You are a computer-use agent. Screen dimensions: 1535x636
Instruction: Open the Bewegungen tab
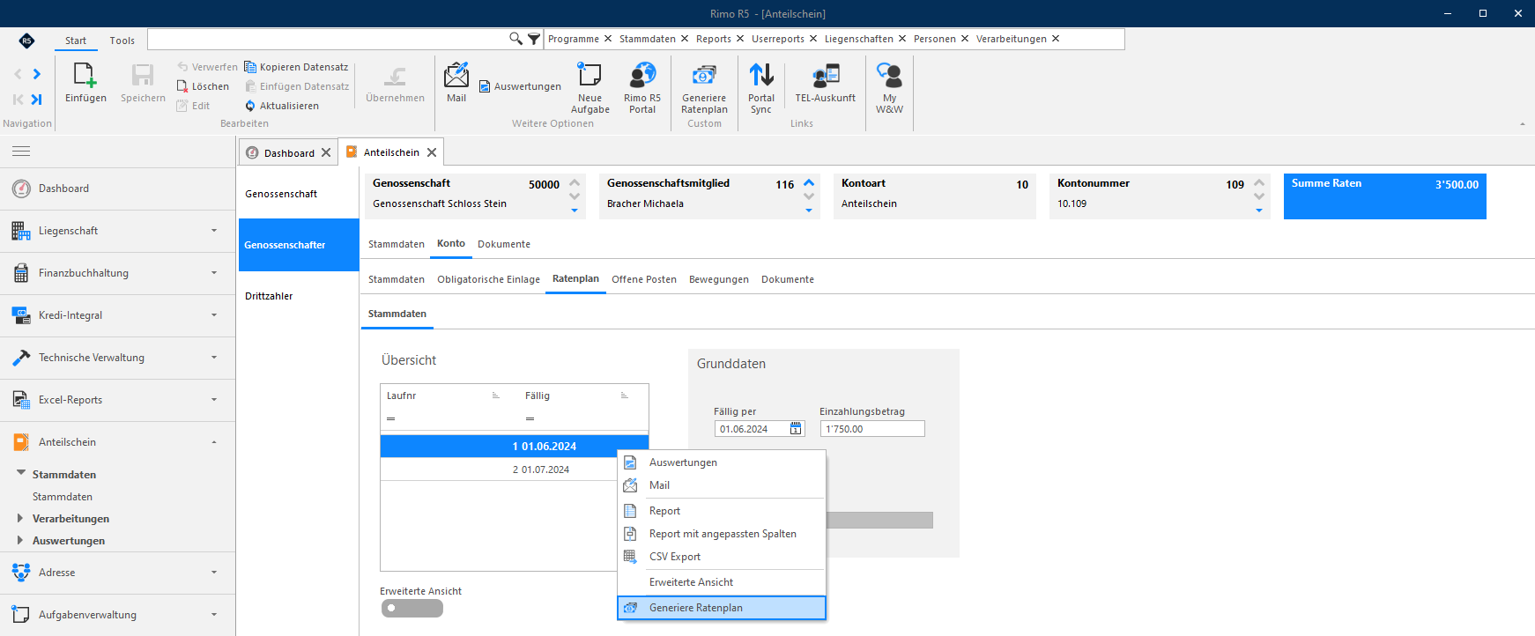719,279
